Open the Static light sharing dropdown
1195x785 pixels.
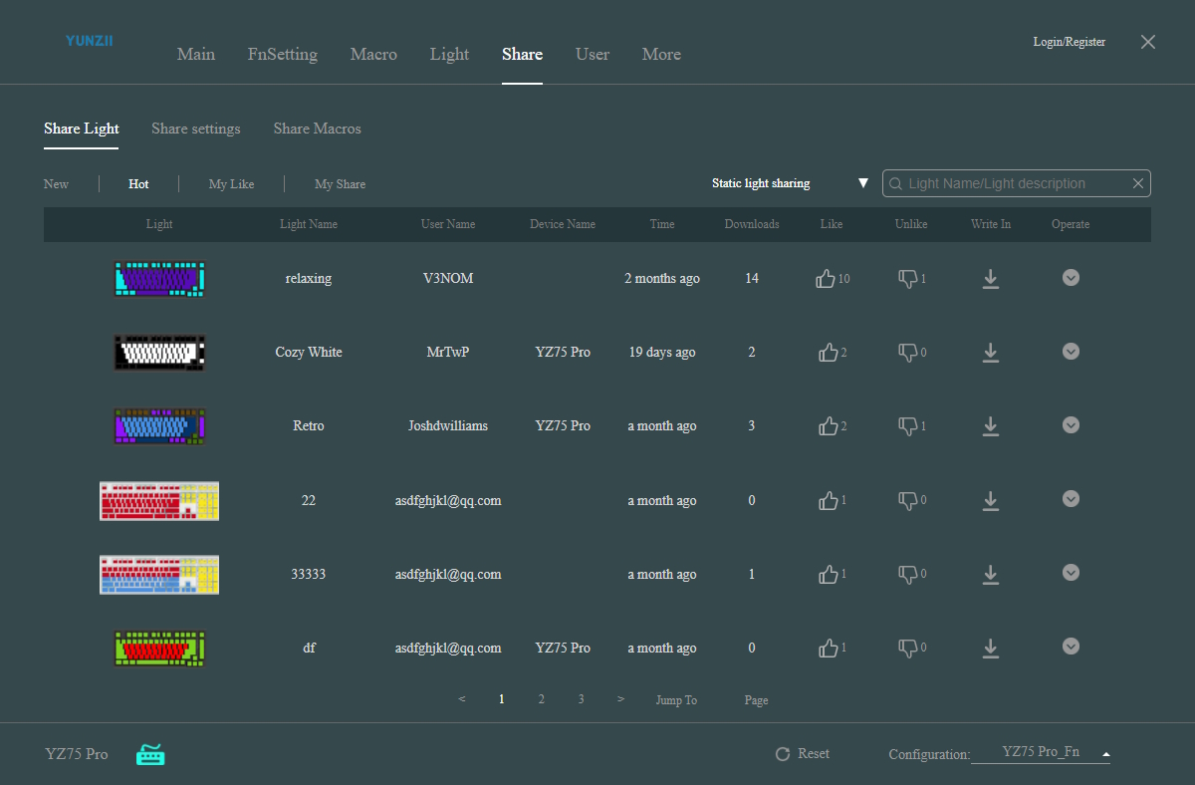click(x=862, y=183)
